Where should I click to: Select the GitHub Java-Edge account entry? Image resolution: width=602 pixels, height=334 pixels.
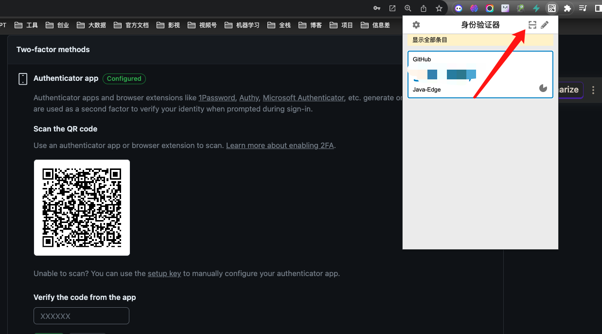point(480,74)
